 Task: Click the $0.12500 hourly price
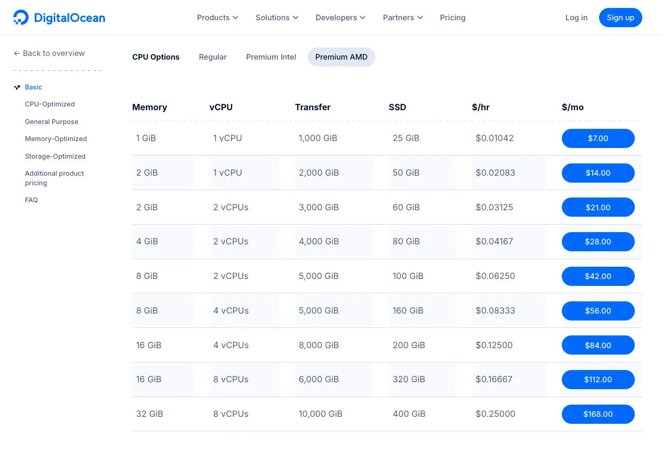click(494, 345)
